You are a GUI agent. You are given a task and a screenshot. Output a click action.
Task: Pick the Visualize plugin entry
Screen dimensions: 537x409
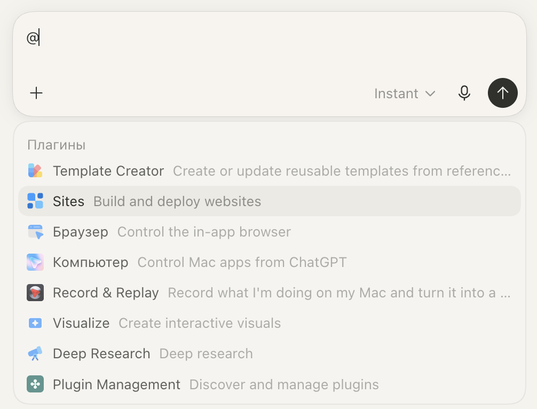pyautogui.click(x=270, y=323)
